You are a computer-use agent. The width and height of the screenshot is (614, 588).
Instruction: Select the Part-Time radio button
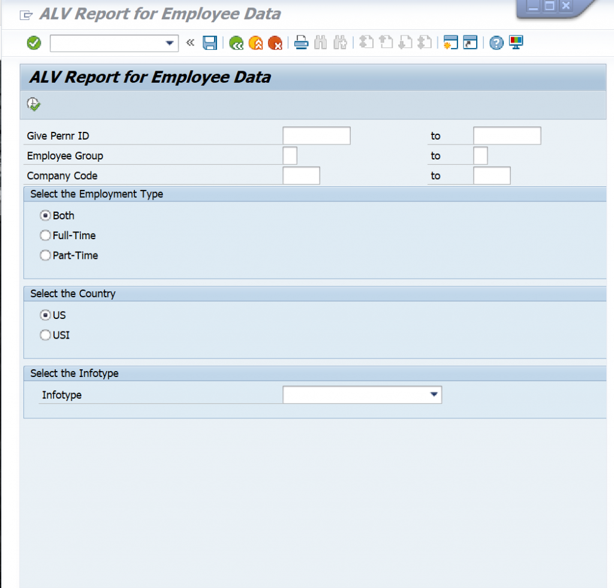pyautogui.click(x=46, y=255)
